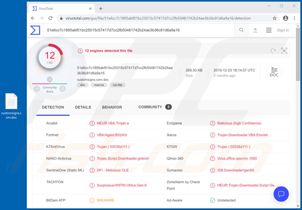Click the browser forward arrow
Image resolution: width=302 pixels, height=210 pixels.
pos(42,18)
